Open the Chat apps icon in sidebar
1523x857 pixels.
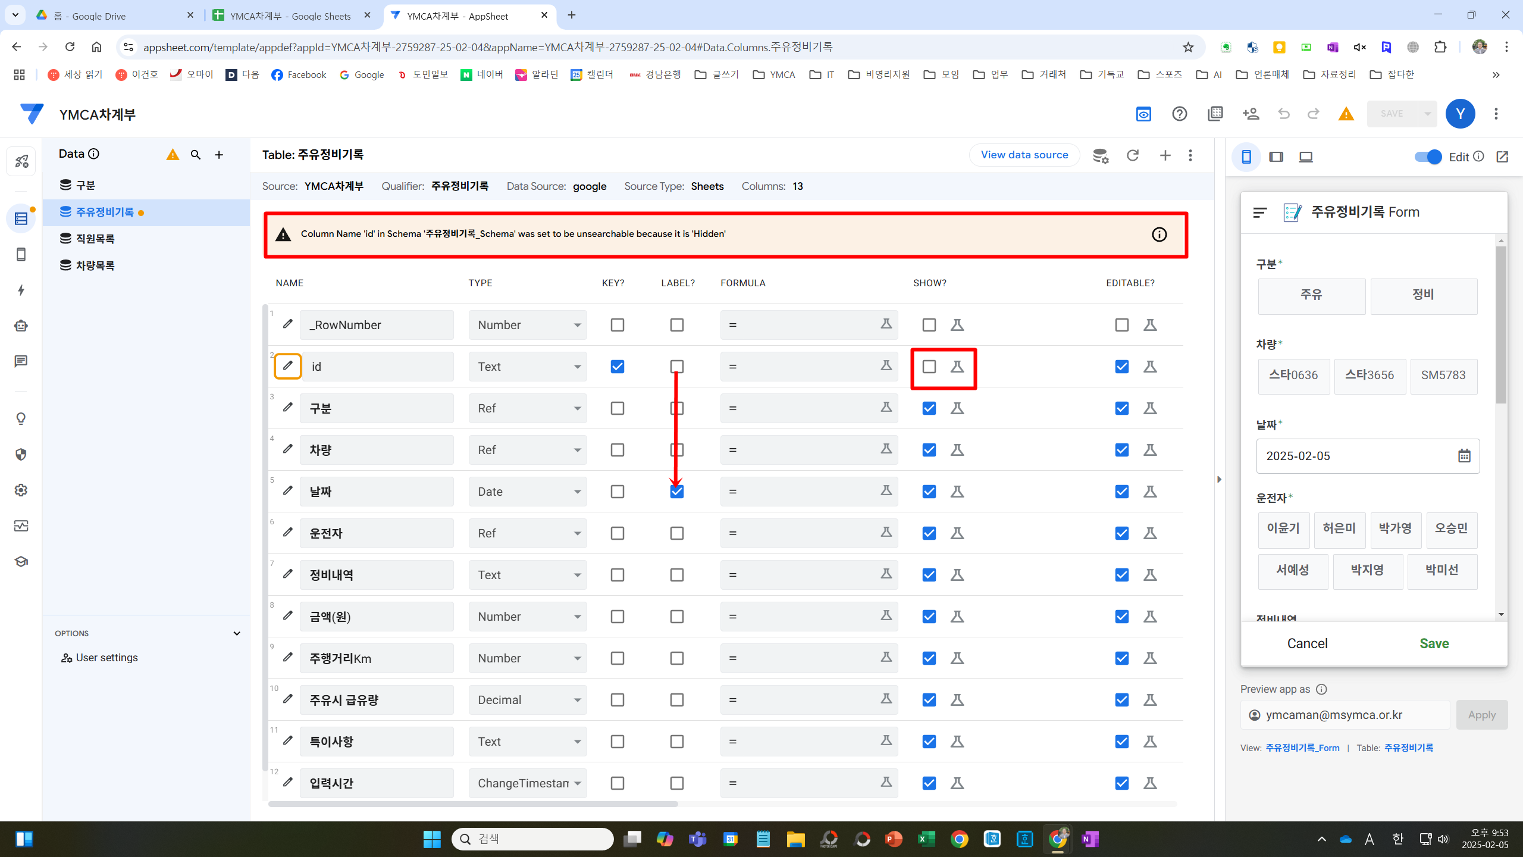coord(21,361)
